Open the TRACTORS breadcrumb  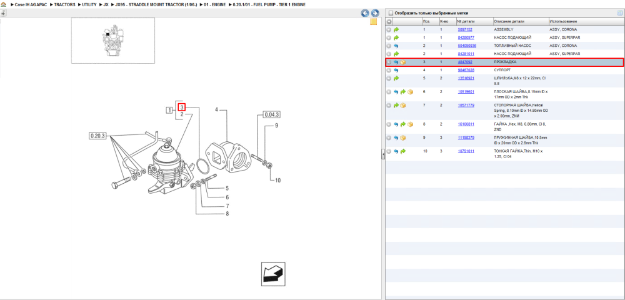[x=64, y=4]
